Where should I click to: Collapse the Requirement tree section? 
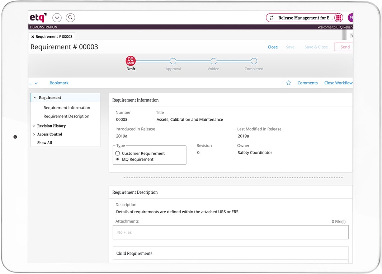point(35,98)
